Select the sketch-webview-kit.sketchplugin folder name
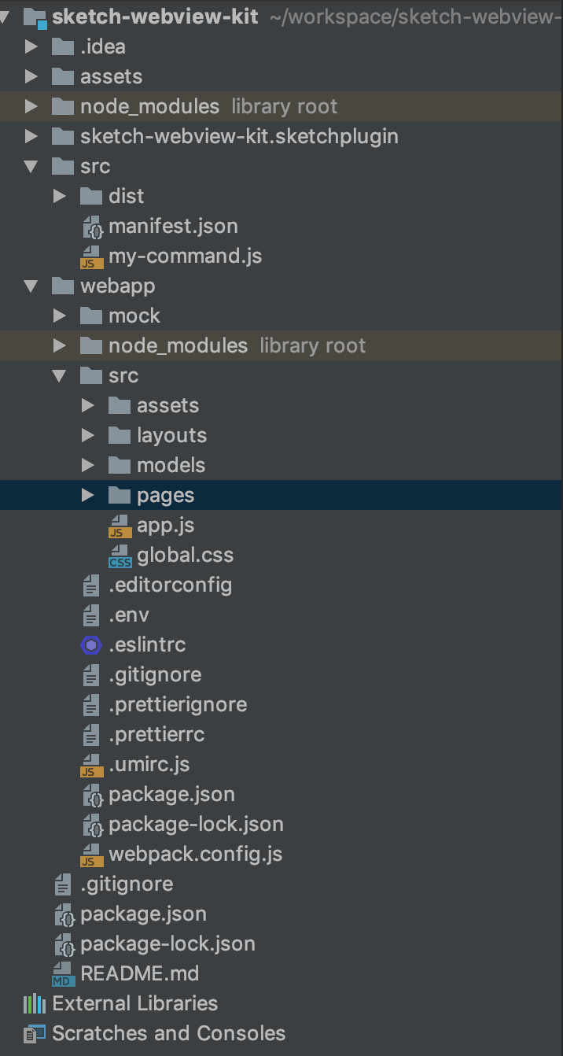563x1056 pixels. [239, 136]
